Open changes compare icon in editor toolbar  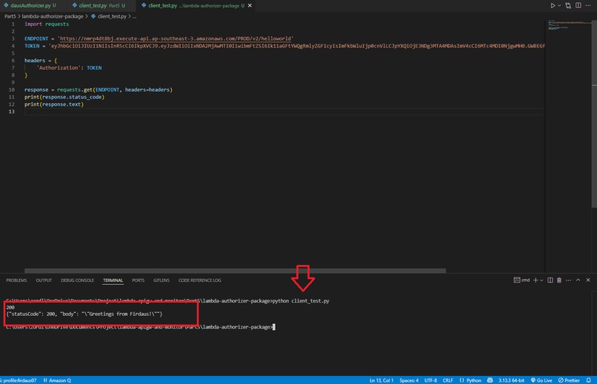pos(568,5)
